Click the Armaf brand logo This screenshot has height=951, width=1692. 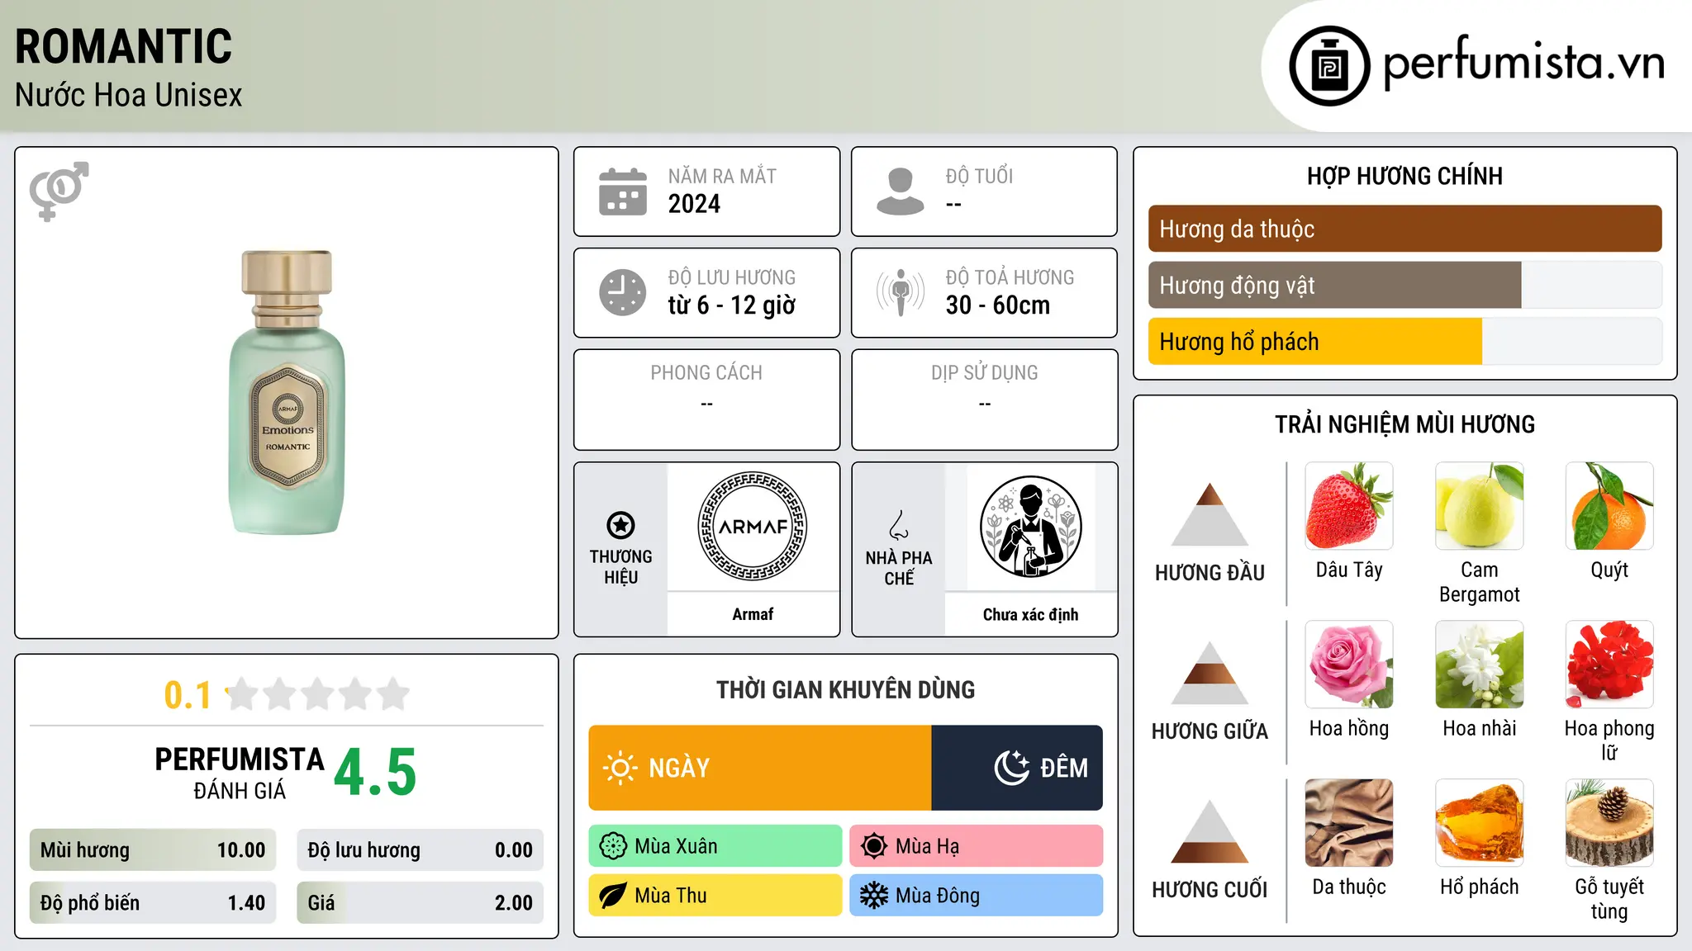click(753, 527)
